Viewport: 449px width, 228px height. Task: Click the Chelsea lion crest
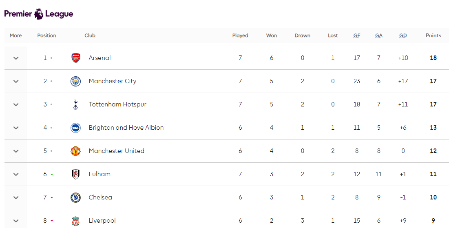(76, 197)
